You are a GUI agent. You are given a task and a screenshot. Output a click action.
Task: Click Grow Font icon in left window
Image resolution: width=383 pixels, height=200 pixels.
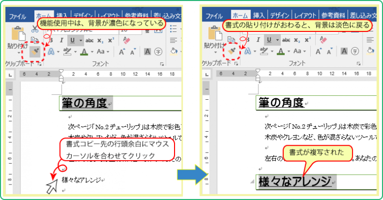pyautogui.click(x=122, y=52)
